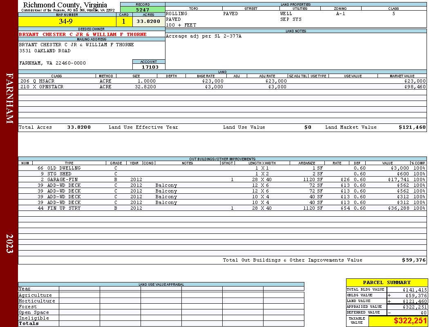The image size is (429, 327).
Task: Click the GARAGE-FIN outbuilding type
Action: (63, 179)
